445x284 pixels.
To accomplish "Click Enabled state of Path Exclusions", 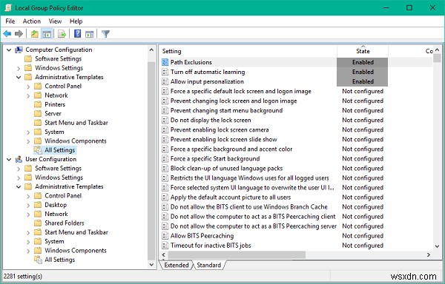I will 363,62.
